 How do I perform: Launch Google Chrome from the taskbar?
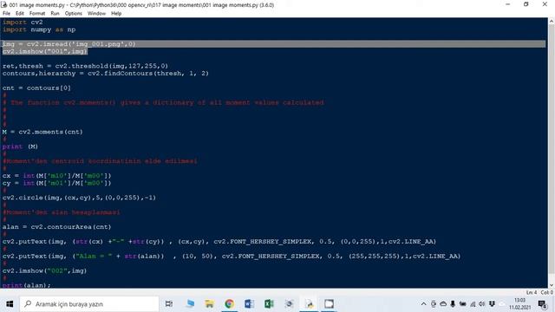point(229,304)
